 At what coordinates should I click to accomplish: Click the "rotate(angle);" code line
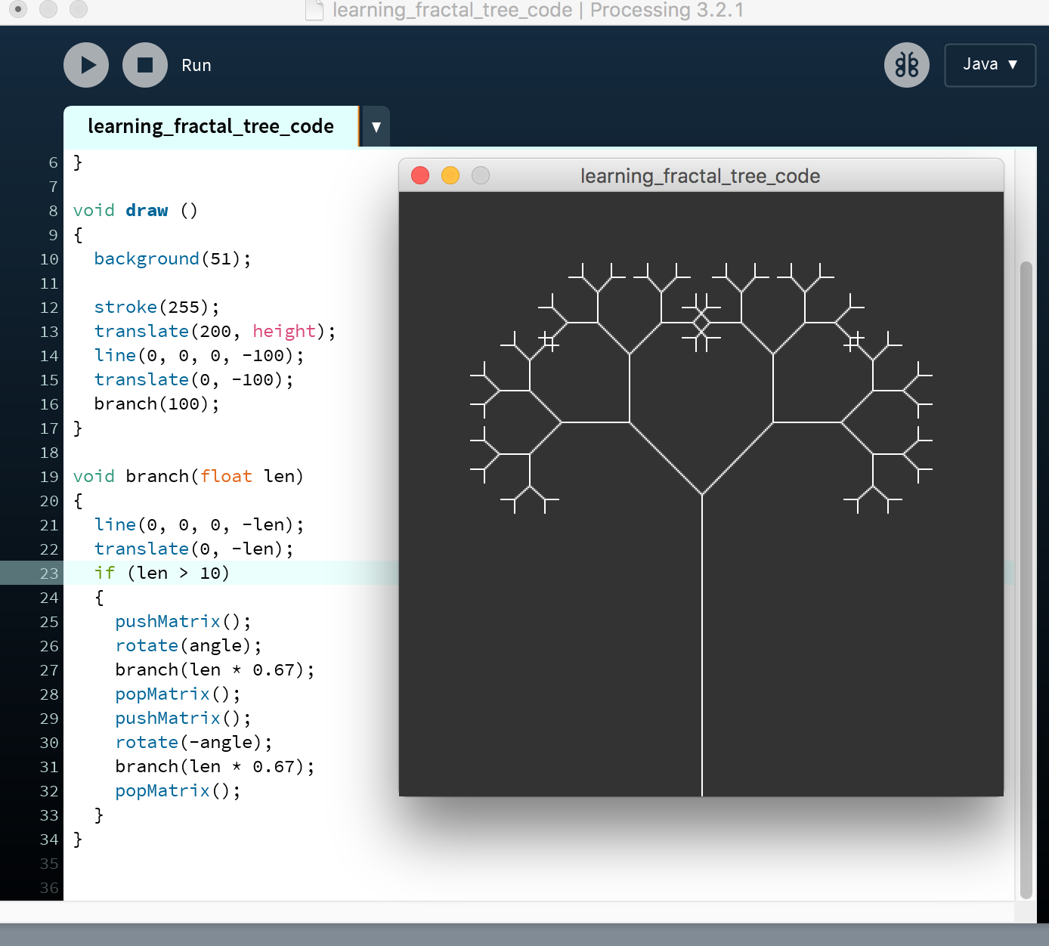pos(188,645)
